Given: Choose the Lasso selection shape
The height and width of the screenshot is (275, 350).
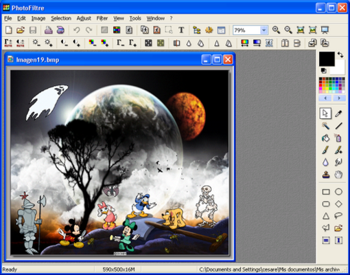Looking at the screenshot, I should tap(338, 215).
